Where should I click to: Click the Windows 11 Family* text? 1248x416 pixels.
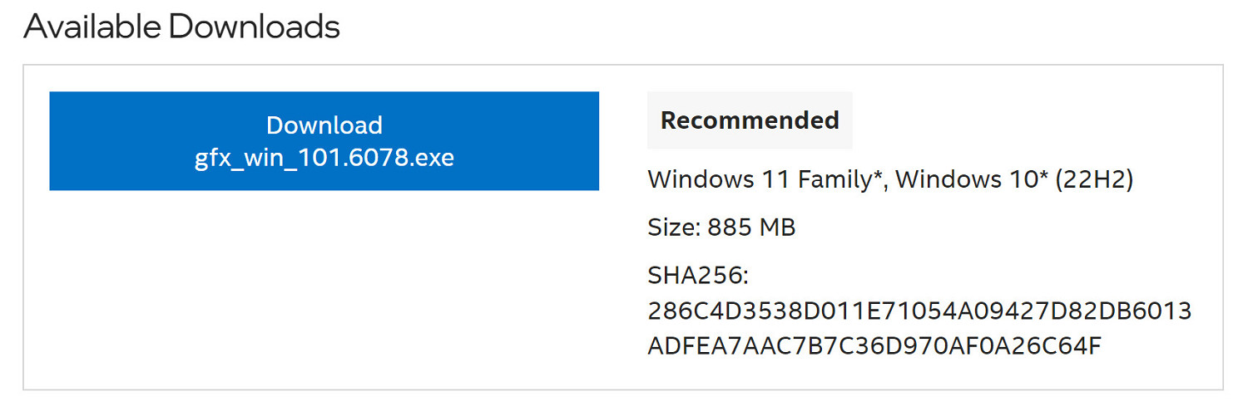(764, 179)
